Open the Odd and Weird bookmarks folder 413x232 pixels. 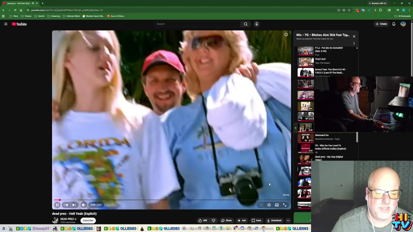(x=71, y=16)
